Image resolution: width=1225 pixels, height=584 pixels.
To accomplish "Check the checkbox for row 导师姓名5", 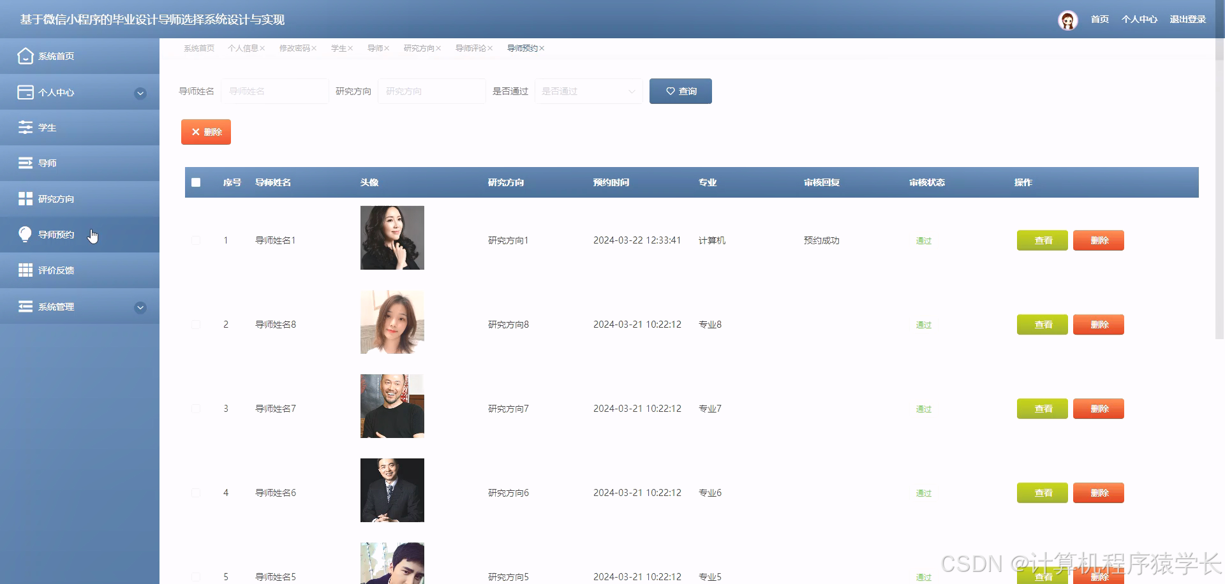I will coord(196,577).
